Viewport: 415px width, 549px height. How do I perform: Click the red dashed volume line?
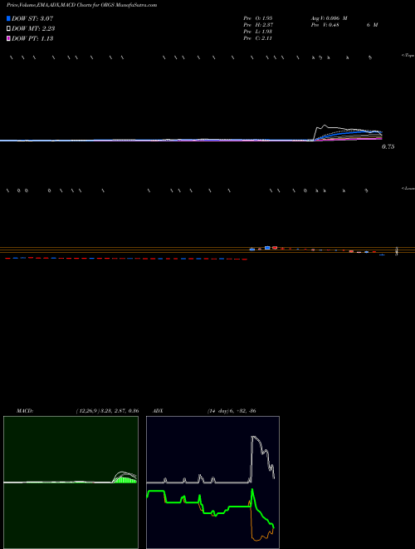126,259
